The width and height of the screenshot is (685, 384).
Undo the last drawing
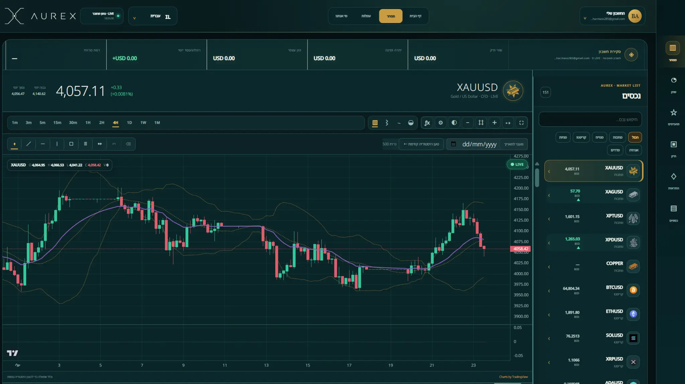[x=114, y=144]
